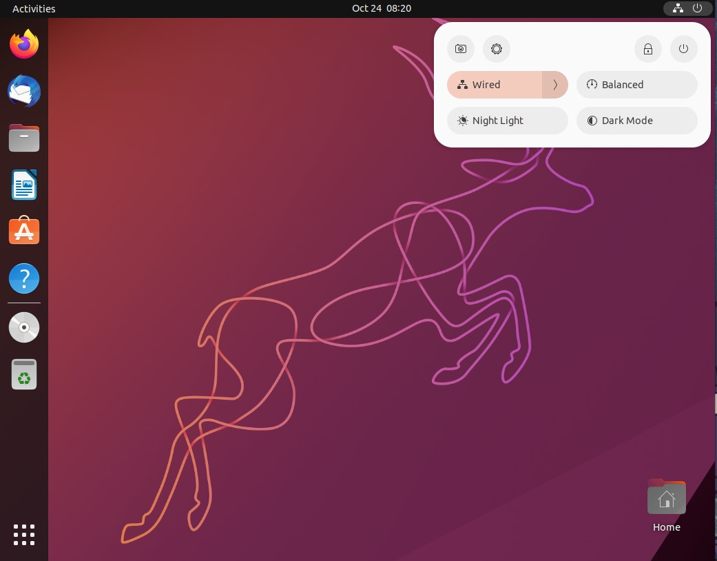Take a screenshot using the camera icon

coord(461,49)
